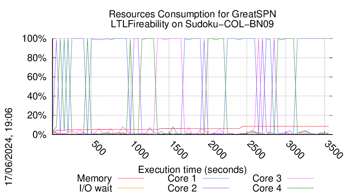This screenshot has width=350, height=196.
Task: Click the 2500 x-axis tick label
Action: tap(256, 150)
